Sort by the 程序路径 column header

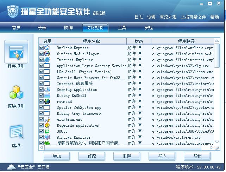click(x=183, y=41)
